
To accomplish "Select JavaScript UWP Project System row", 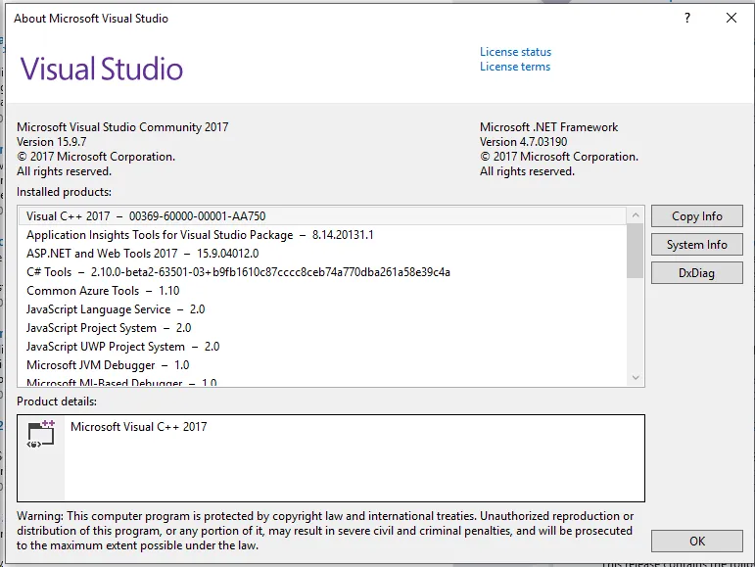I will point(322,347).
